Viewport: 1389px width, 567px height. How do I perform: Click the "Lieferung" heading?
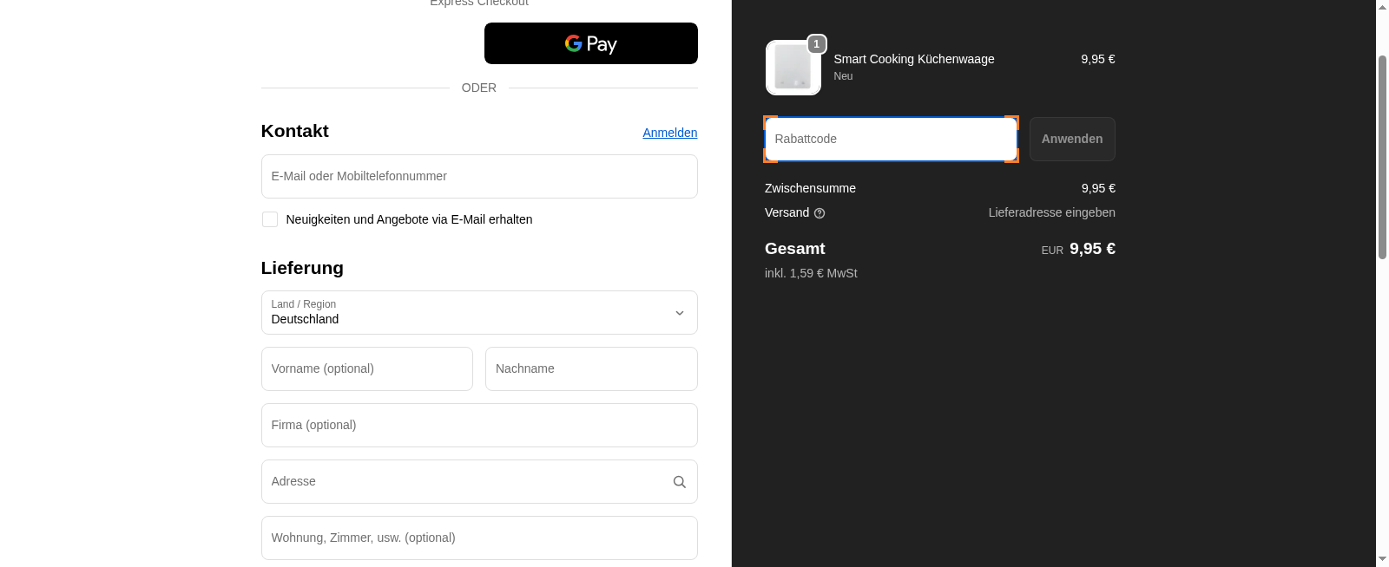click(x=302, y=268)
